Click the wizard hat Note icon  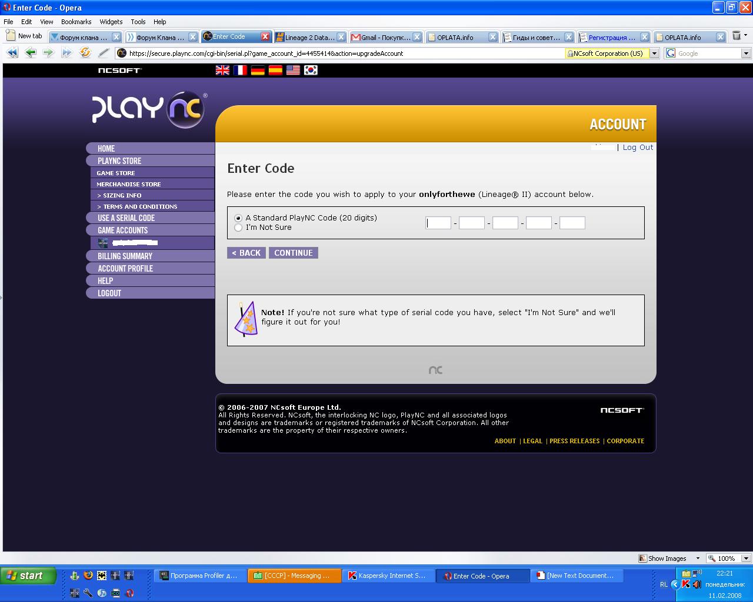point(246,319)
